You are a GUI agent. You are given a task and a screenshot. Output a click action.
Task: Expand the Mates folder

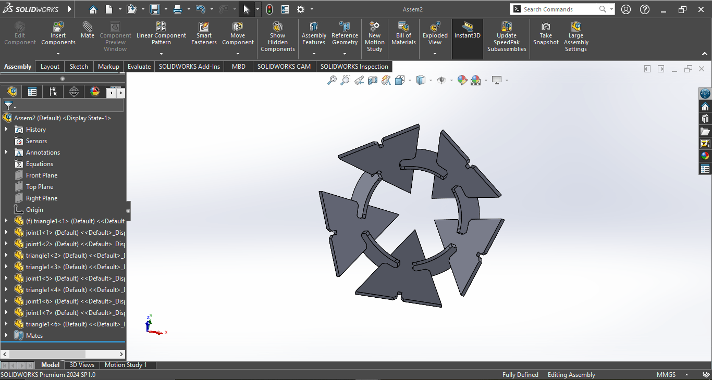point(6,336)
